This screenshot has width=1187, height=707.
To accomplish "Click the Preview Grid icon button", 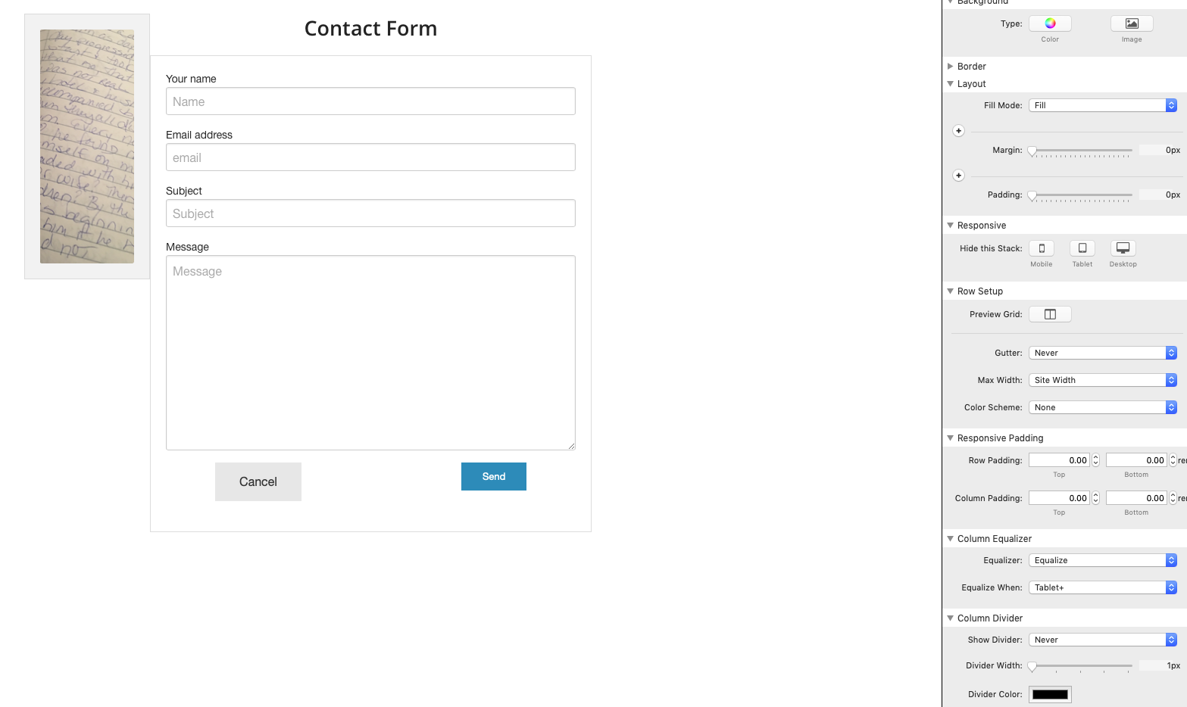I will pos(1050,314).
